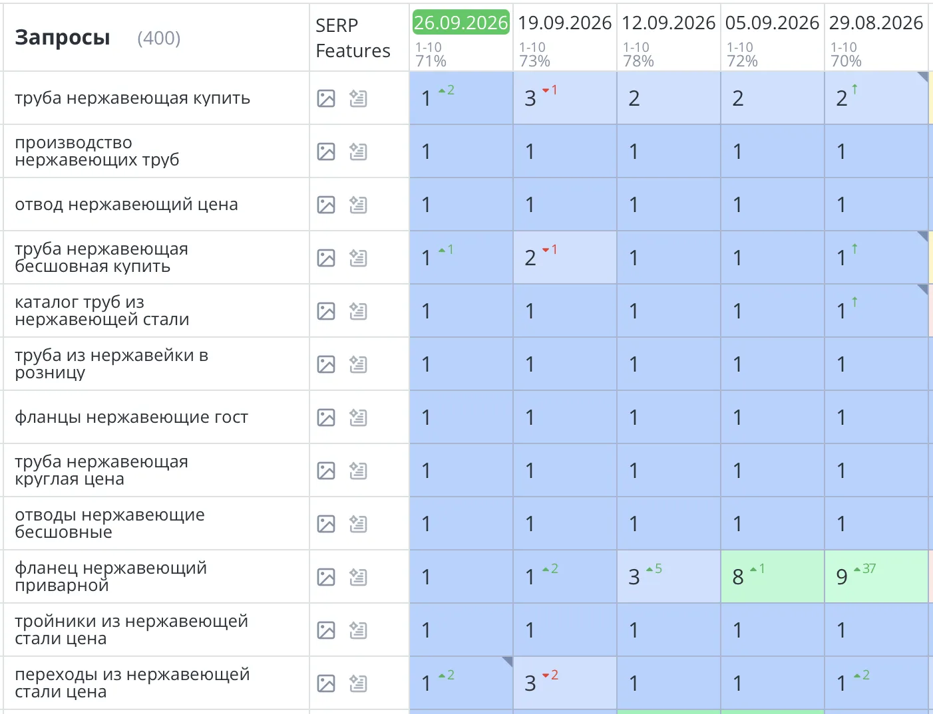Click list snippet icon for «труба нержавеющая бесшовная купить»
The width and height of the screenshot is (933, 714).
tap(358, 258)
